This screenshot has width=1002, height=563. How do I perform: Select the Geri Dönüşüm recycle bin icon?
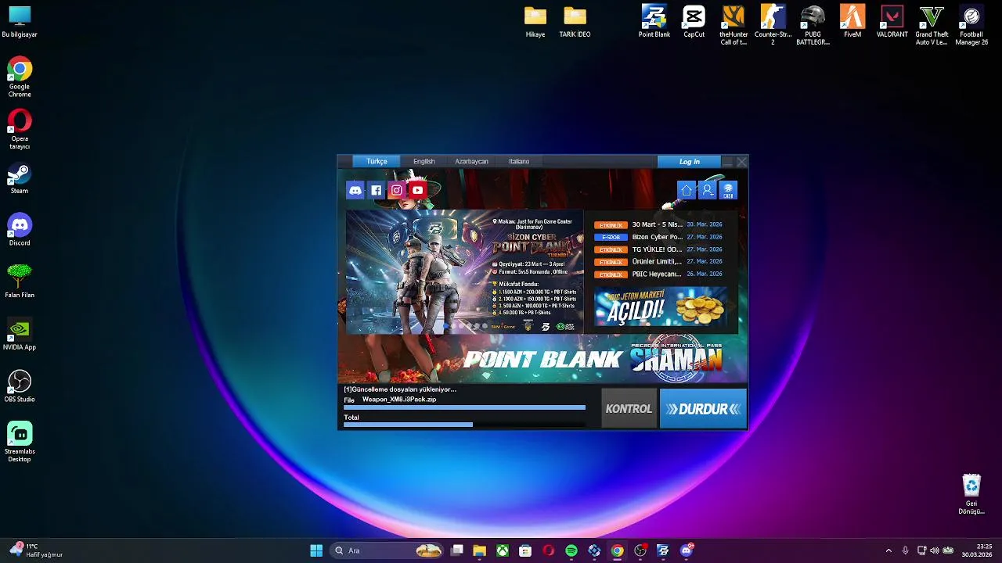[971, 494]
